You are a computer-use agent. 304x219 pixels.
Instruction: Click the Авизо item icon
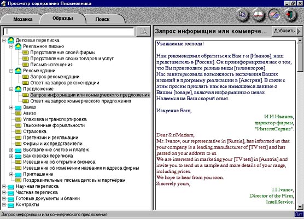click(x=18, y=113)
